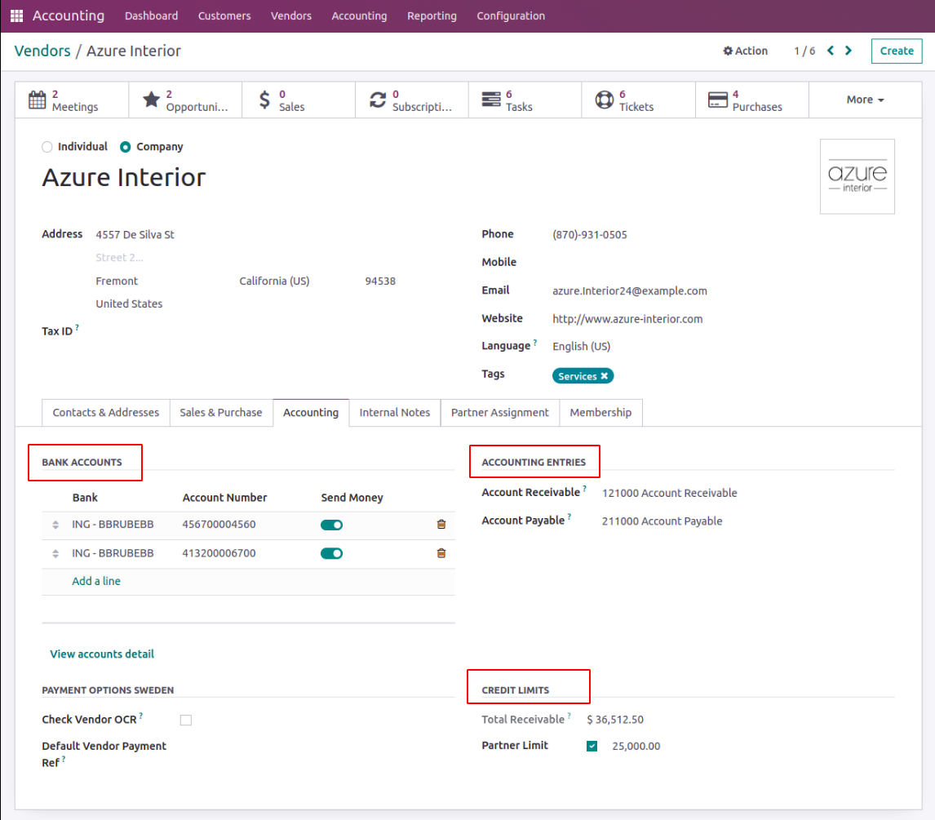Open Vendors top menu

pos(291,16)
